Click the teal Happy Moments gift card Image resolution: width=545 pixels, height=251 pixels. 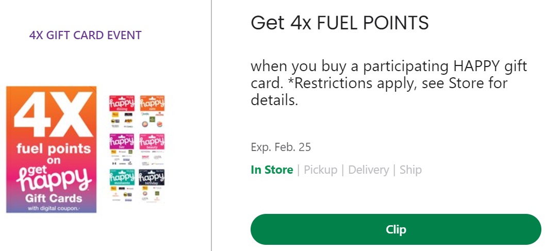coord(122,186)
